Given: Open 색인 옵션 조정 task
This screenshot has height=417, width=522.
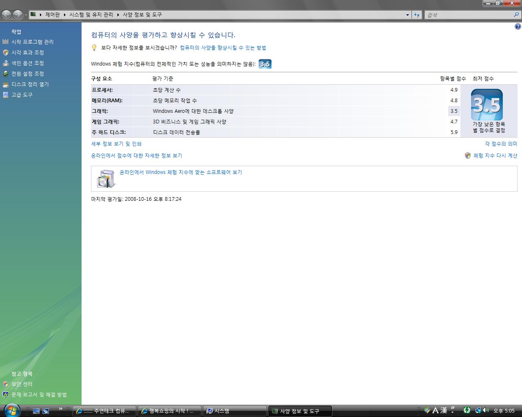Looking at the screenshot, I should pyautogui.click(x=28, y=63).
